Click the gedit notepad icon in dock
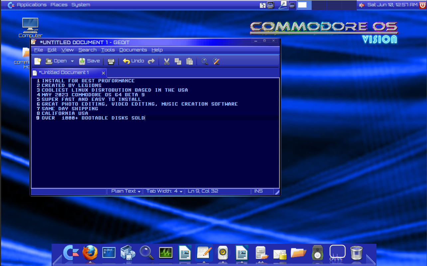The image size is (427, 266). [x=204, y=253]
